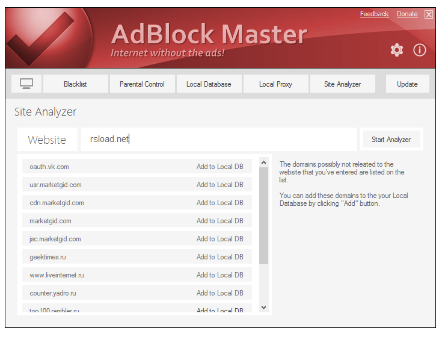Open the Local Database tab
This screenshot has width=448, height=340.
click(209, 84)
